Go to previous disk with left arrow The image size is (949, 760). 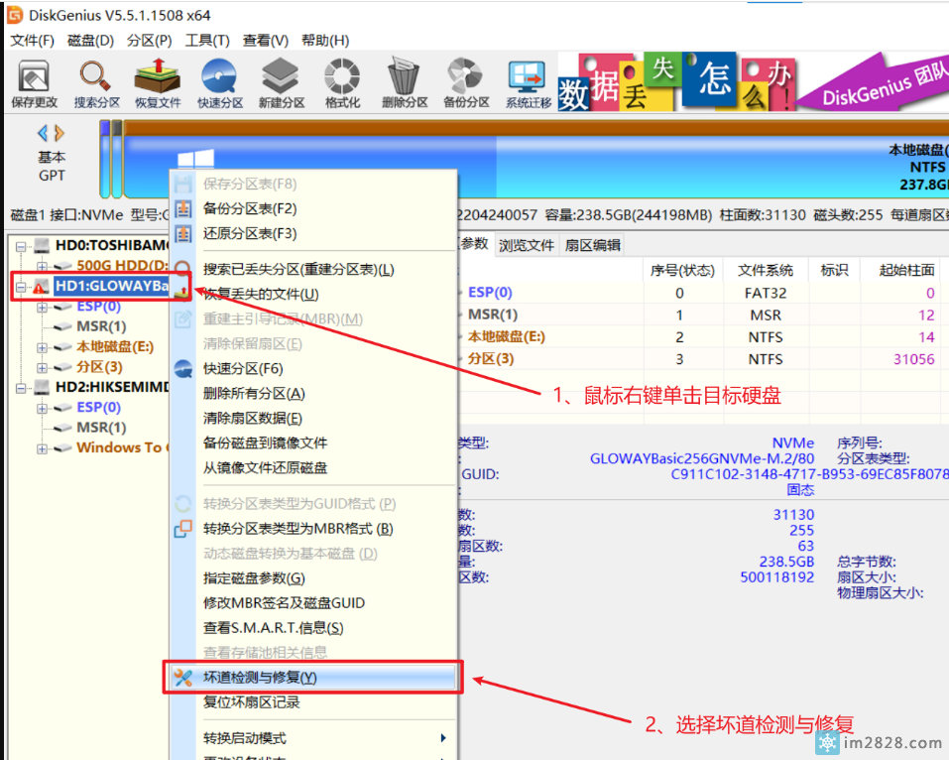pyautogui.click(x=43, y=133)
